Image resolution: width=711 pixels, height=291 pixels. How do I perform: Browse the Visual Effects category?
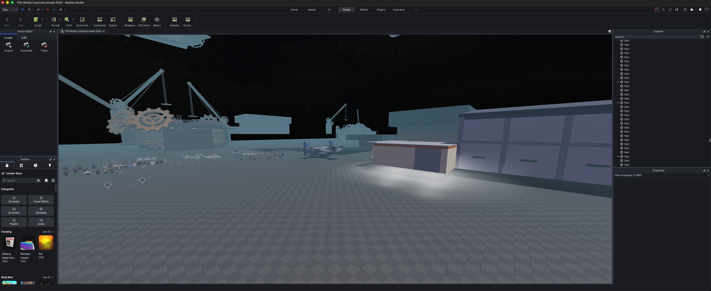coord(41,200)
